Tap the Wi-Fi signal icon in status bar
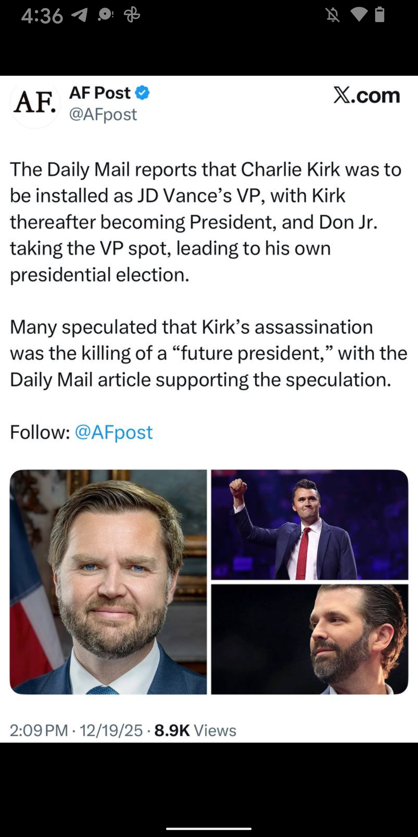Image resolution: width=418 pixels, height=837 pixels. [359, 15]
